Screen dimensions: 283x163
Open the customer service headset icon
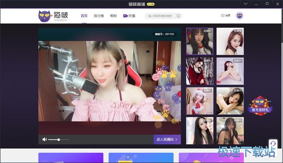tap(273, 144)
